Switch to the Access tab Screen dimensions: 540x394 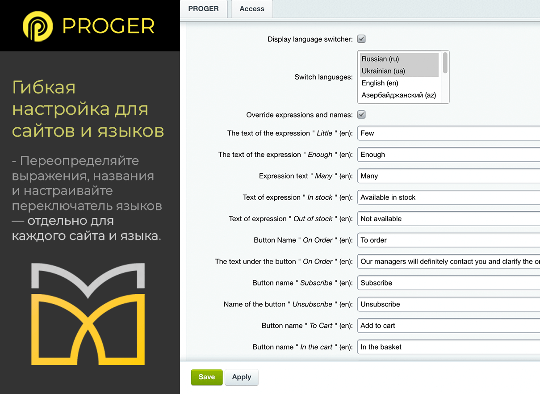pyautogui.click(x=252, y=9)
